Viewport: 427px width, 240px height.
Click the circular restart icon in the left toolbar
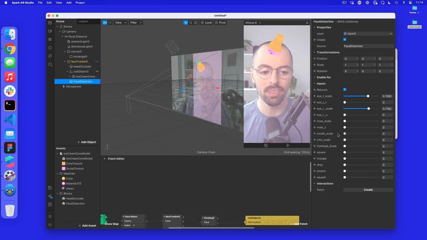click(x=50, y=56)
